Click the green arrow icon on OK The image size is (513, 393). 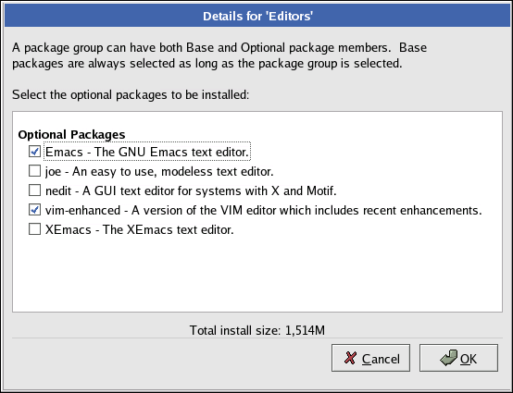(x=449, y=358)
